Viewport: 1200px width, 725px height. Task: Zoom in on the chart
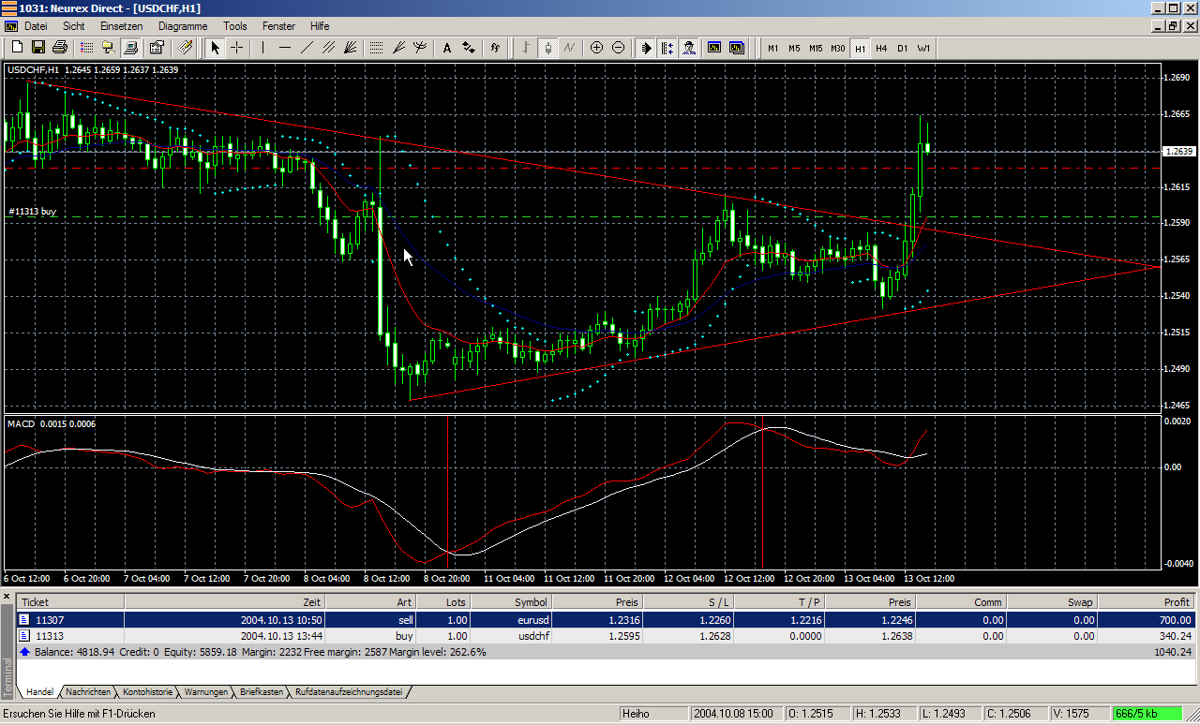click(596, 48)
